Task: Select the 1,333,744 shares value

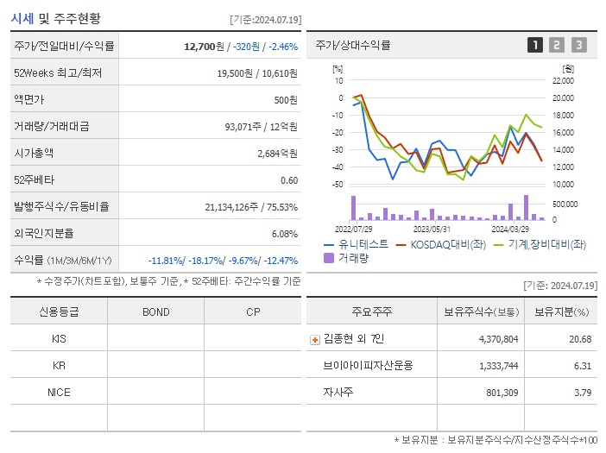Action: tap(498, 366)
